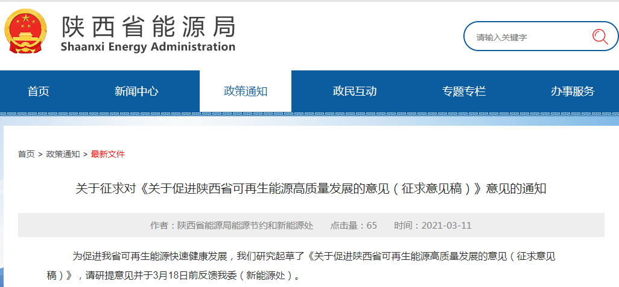Click the article headline about 可再生能源高质量发展
619x287 pixels.
tap(311, 188)
